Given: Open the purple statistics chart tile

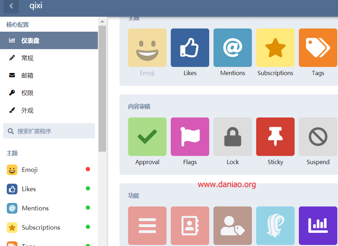Looking at the screenshot, I should point(317,225).
